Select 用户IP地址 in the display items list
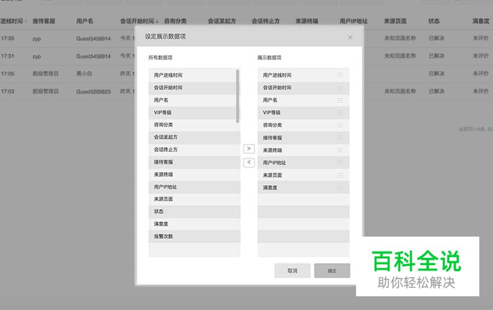The image size is (493, 310). [x=303, y=163]
